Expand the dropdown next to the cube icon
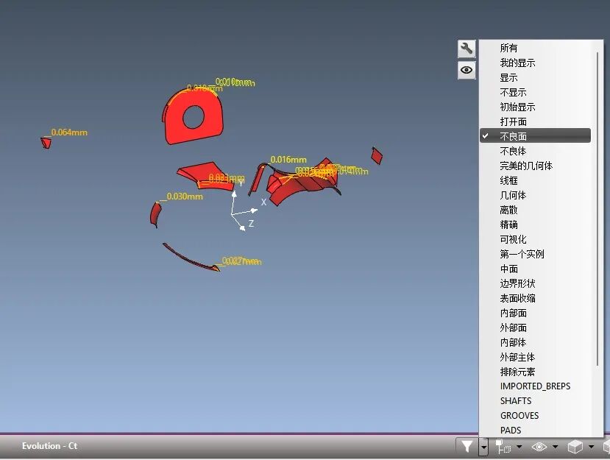 tap(591, 447)
